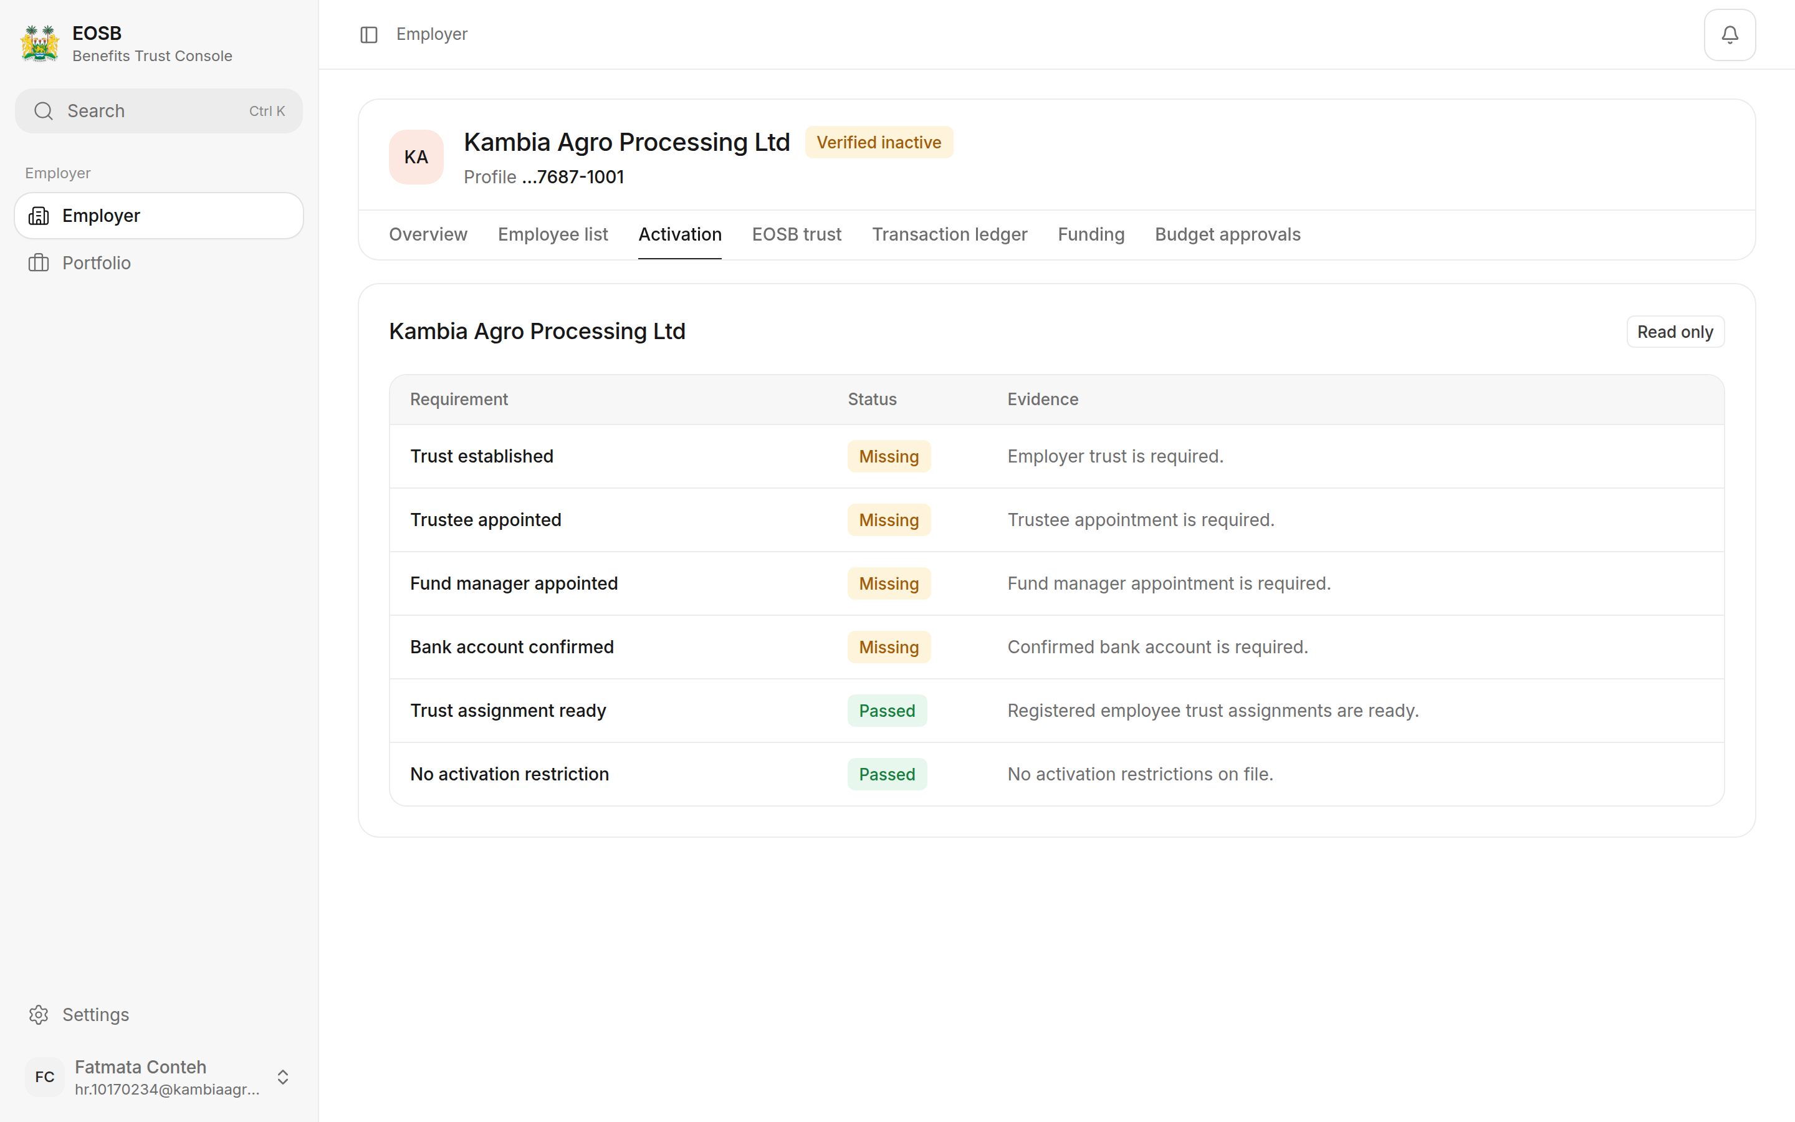Viewport: 1795px width, 1122px height.
Task: Go to the Transaction ledger tab
Action: coord(949,234)
